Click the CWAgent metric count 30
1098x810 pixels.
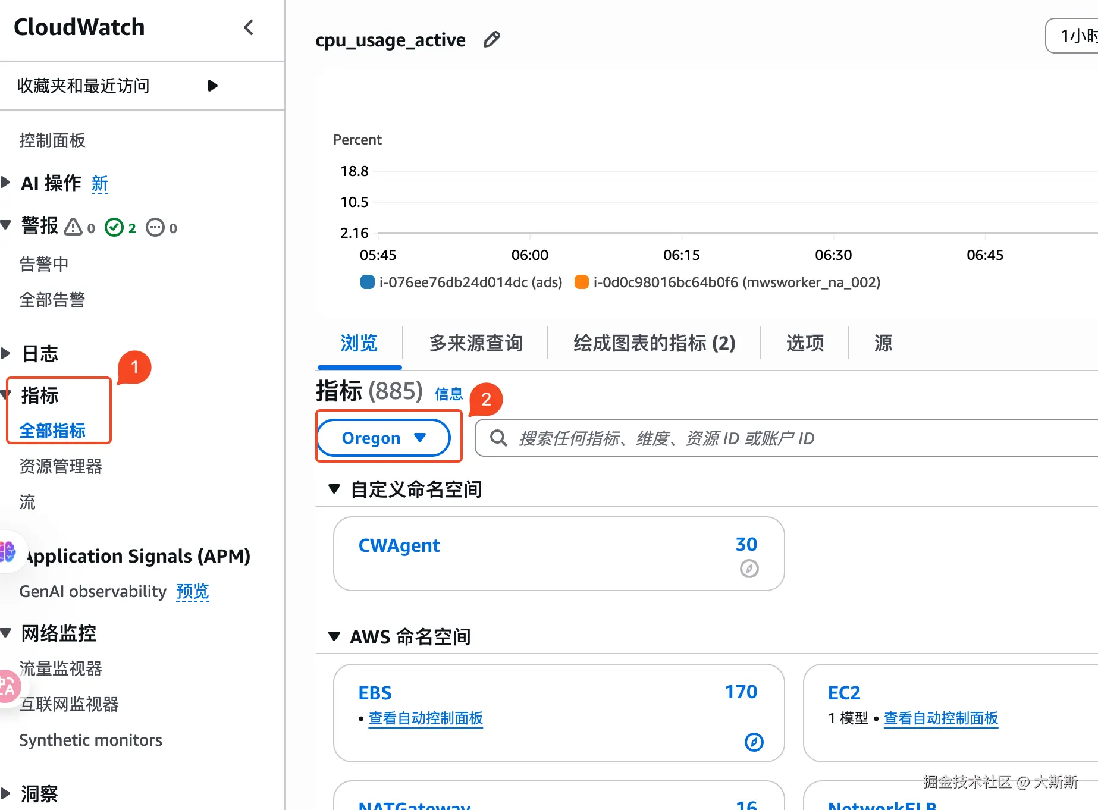tap(746, 544)
